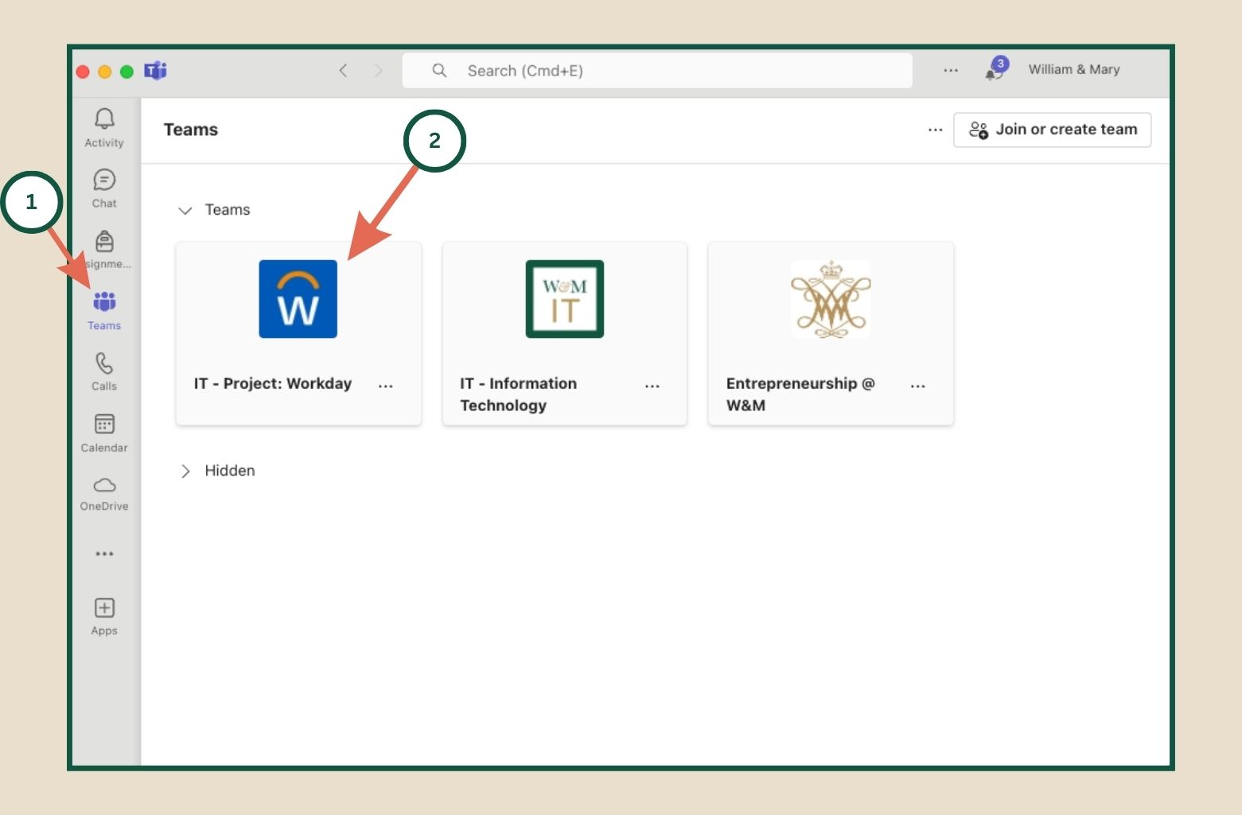Click the notifications bell with badge
The height and width of the screenshot is (815, 1242).
tap(995, 70)
